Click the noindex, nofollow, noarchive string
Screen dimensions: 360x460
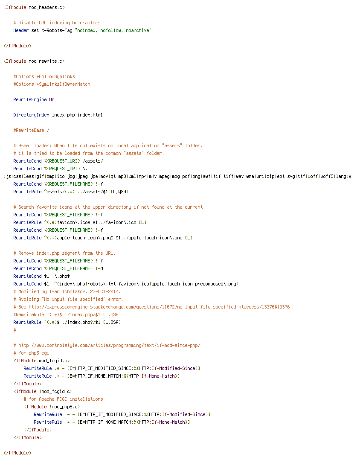pyautogui.click(x=113, y=30)
